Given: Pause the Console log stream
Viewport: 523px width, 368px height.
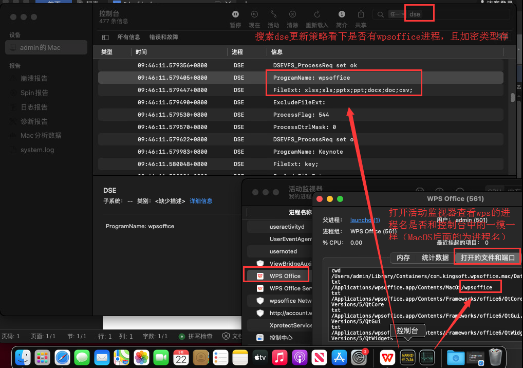Looking at the screenshot, I should click(x=235, y=14).
